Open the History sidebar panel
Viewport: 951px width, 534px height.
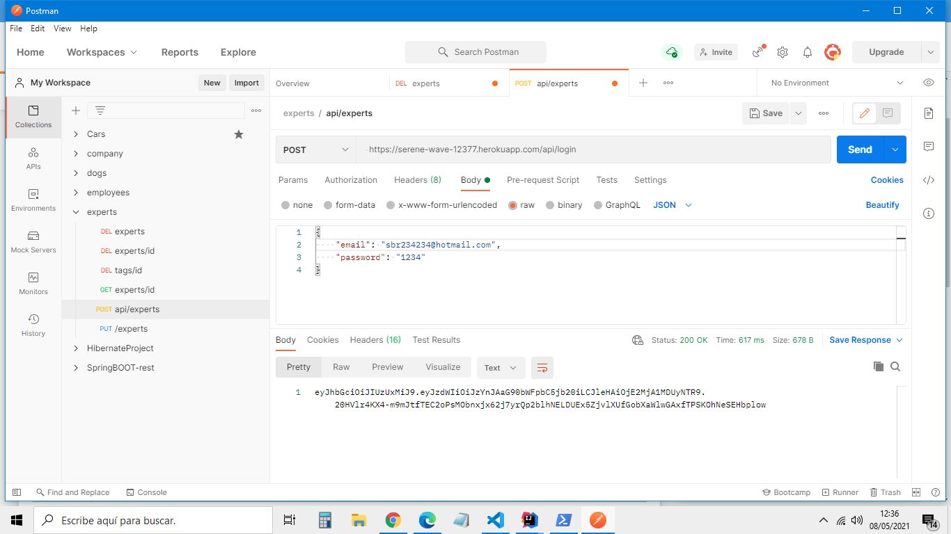(33, 325)
